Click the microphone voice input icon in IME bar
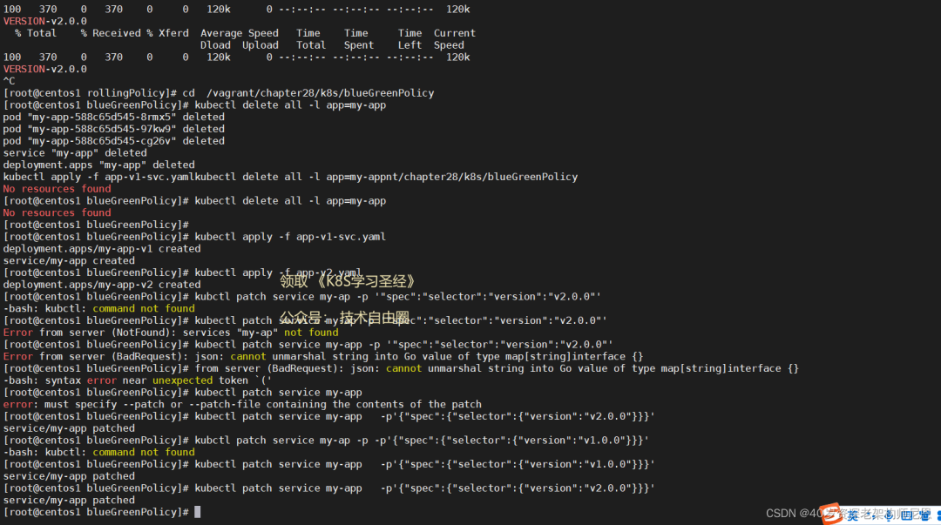941x525 pixels. 889,515
